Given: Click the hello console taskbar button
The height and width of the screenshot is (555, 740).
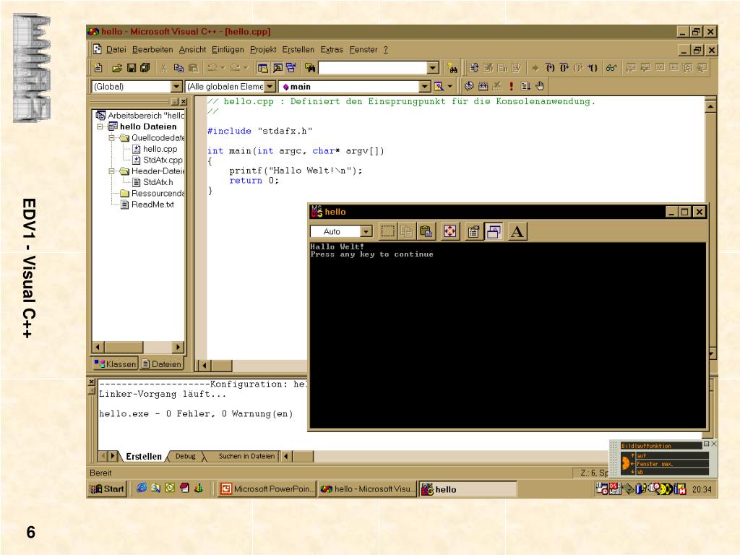Looking at the screenshot, I should pos(468,489).
